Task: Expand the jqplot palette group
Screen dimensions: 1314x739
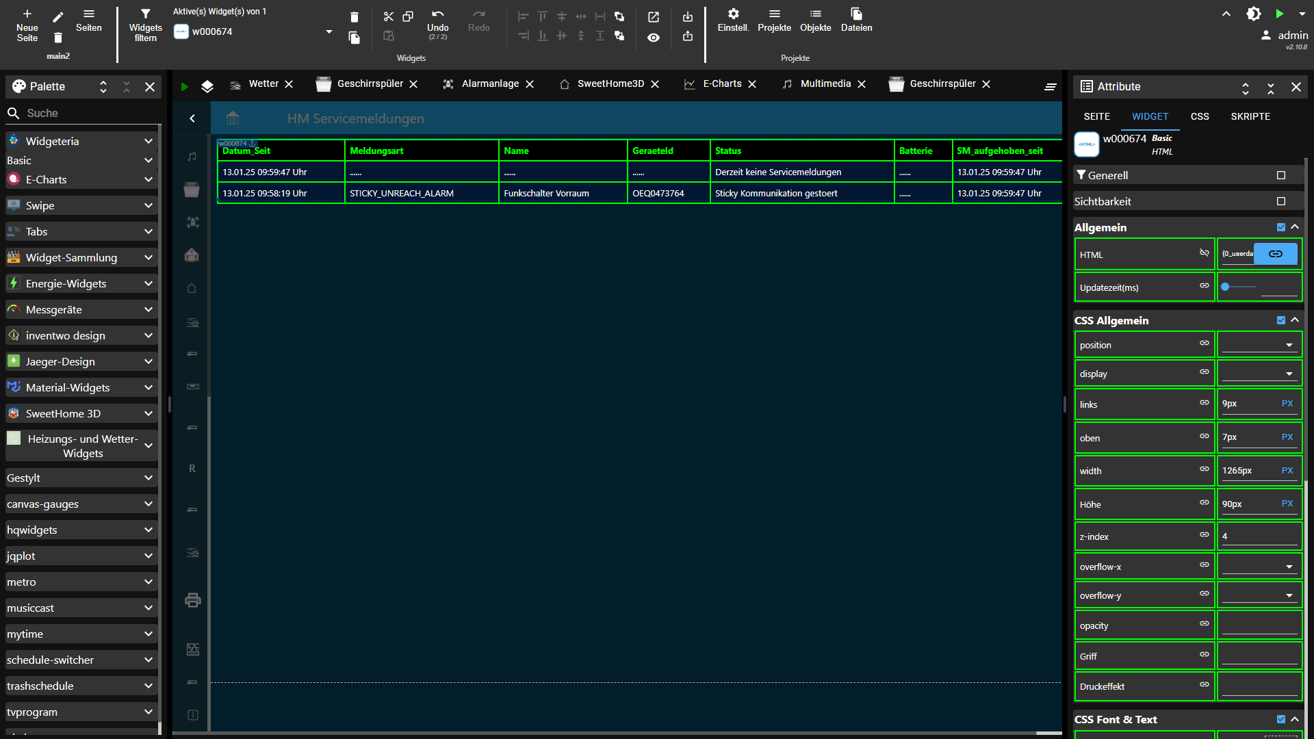Action: click(x=81, y=556)
